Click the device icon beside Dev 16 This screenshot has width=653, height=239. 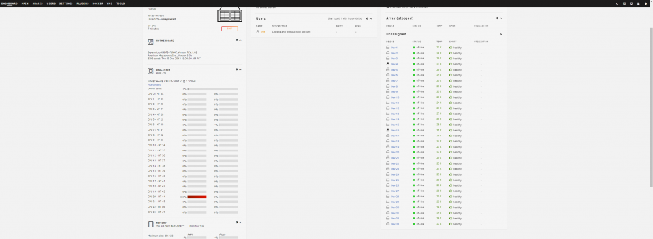388,131
